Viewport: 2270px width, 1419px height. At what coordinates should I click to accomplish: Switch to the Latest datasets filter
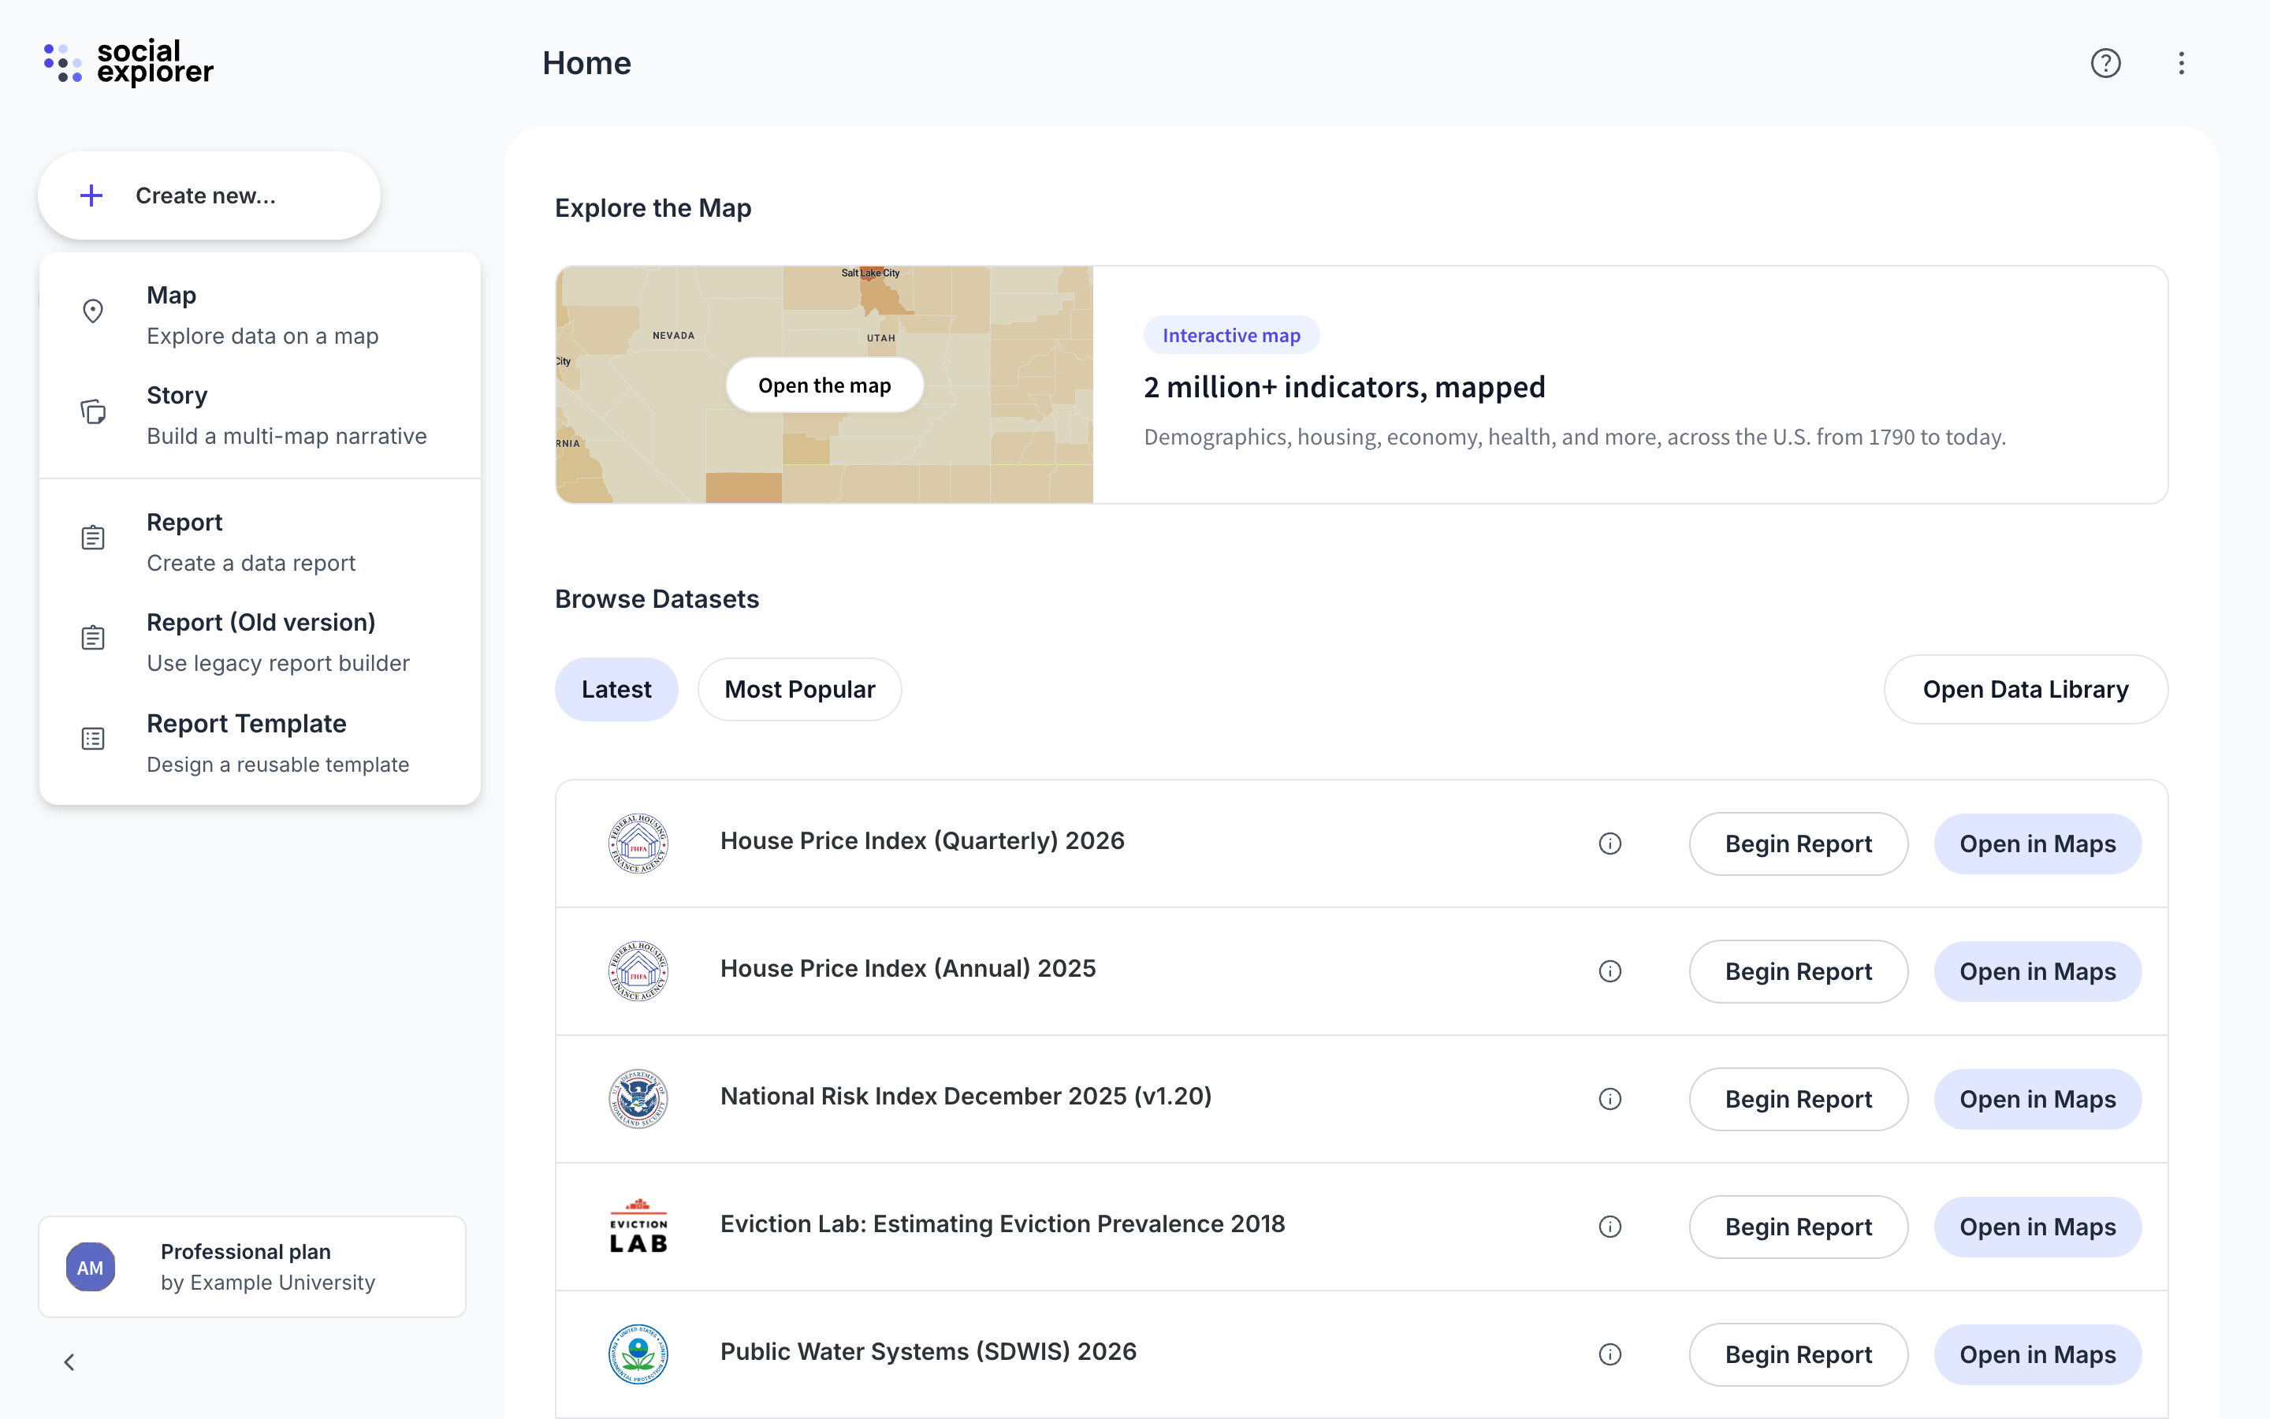click(616, 689)
